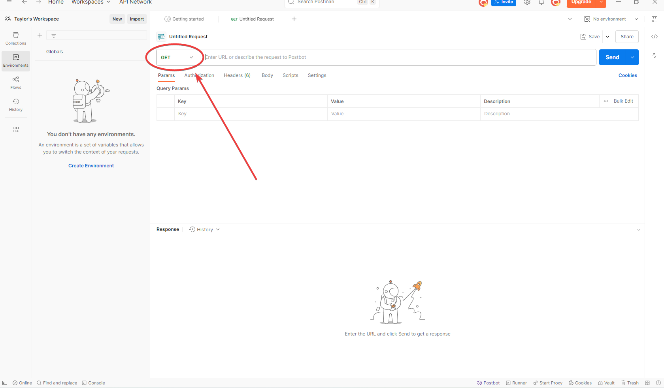Screen dimensions: 664x388
Task: Open the hamburger menu at top left
Action: [x=9, y=2]
